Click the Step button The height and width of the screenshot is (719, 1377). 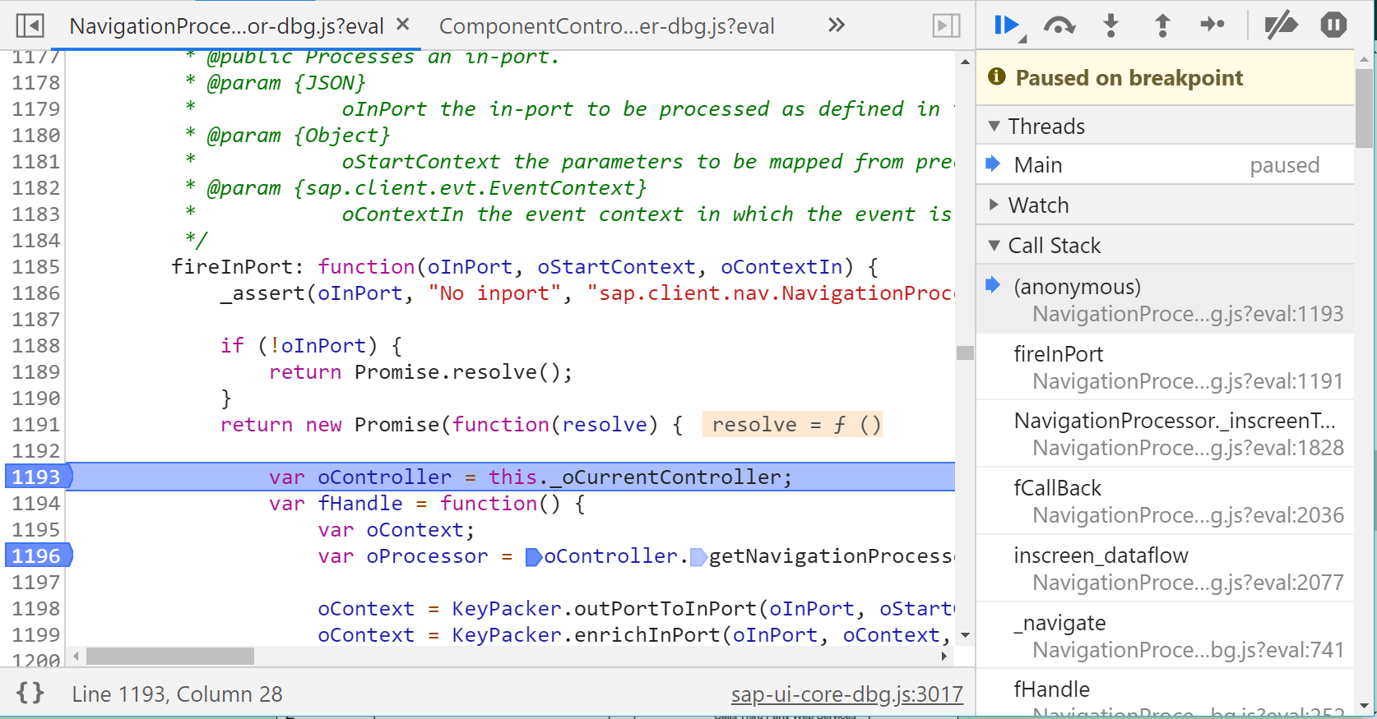[x=1212, y=25]
